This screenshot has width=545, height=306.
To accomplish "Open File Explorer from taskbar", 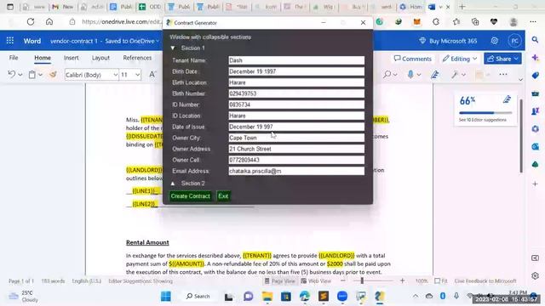I will pos(267,296).
